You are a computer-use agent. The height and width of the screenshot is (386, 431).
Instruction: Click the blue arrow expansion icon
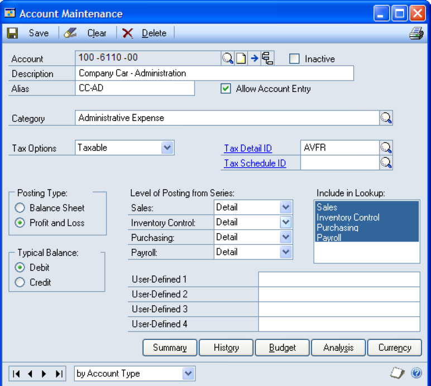coord(254,59)
